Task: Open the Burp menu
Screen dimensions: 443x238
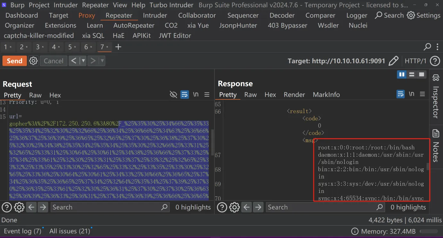Action: click(x=17, y=5)
